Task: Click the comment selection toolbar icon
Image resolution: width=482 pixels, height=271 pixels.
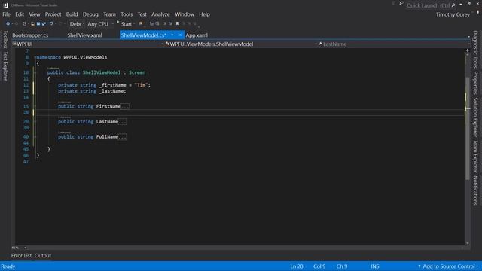Action: point(165,23)
